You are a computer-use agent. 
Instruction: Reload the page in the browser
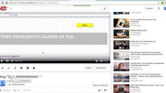pos(3,3)
